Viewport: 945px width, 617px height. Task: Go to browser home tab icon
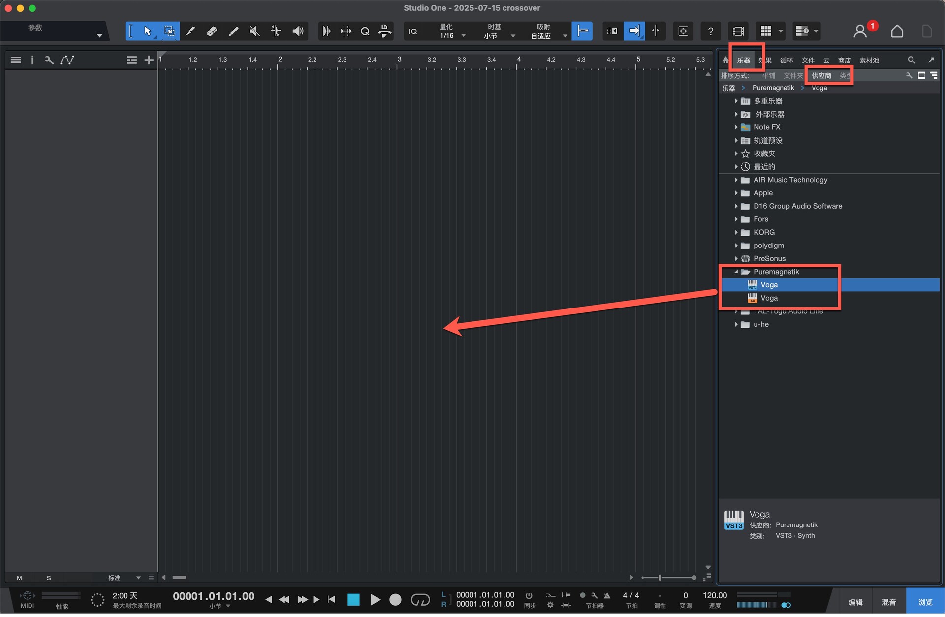pos(725,60)
